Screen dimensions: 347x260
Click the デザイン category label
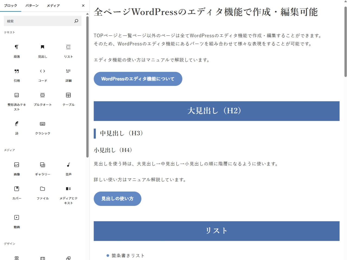point(9,244)
